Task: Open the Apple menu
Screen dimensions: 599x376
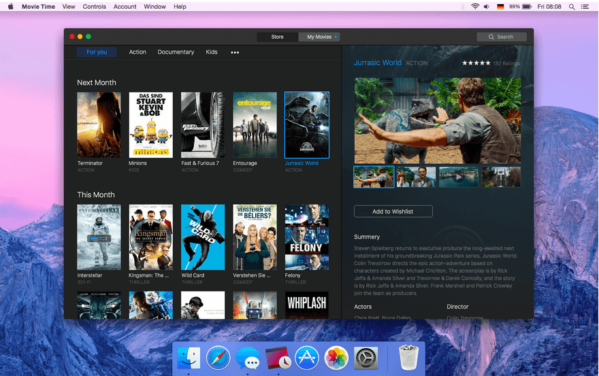Action: tap(10, 7)
